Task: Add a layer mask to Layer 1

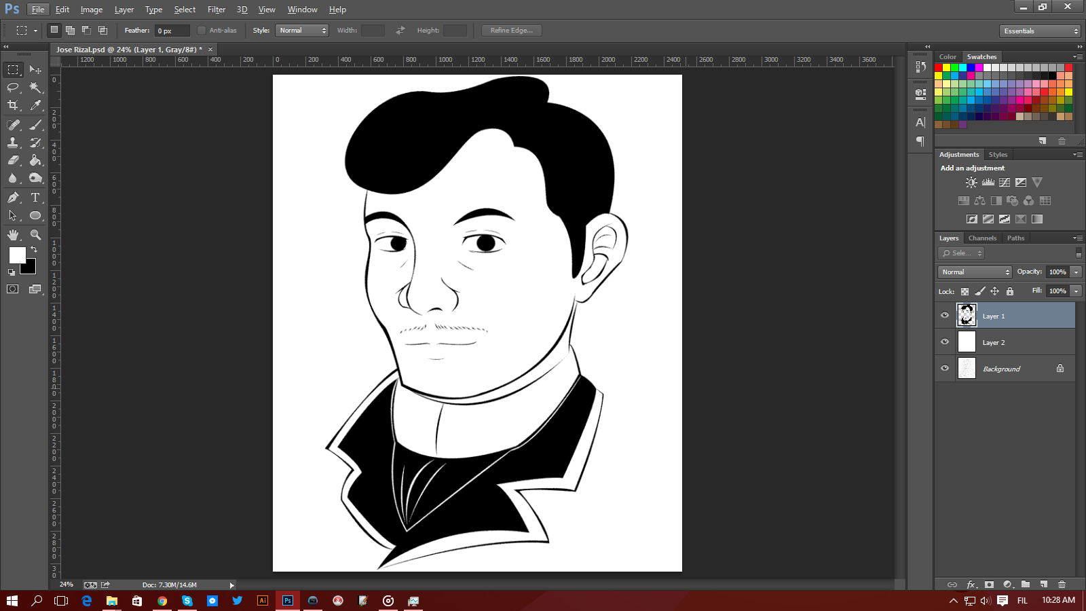Action: 989,585
